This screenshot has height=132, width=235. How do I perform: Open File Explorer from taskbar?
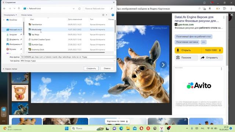128,128
